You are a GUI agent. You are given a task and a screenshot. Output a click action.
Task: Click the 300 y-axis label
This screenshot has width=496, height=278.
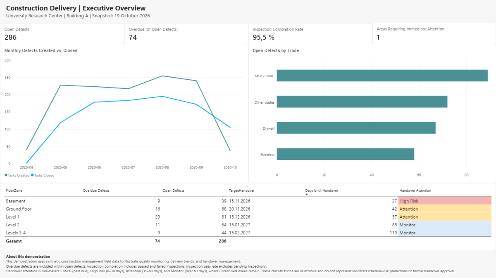[7, 60]
